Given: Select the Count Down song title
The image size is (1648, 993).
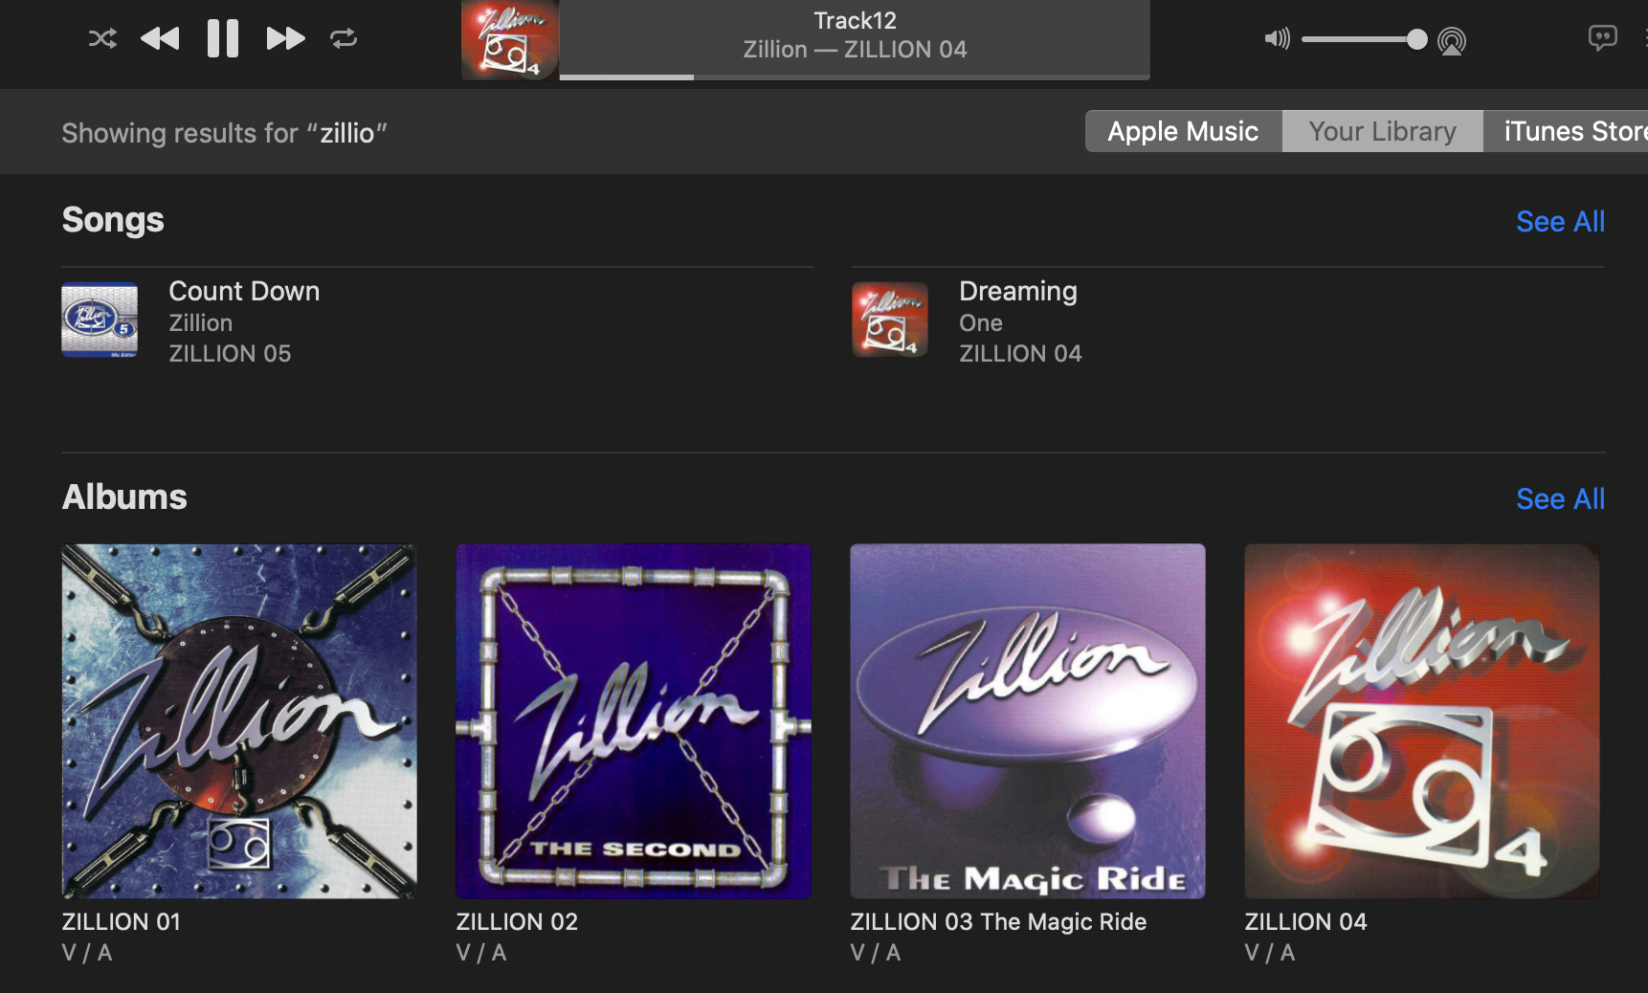Looking at the screenshot, I should [244, 291].
